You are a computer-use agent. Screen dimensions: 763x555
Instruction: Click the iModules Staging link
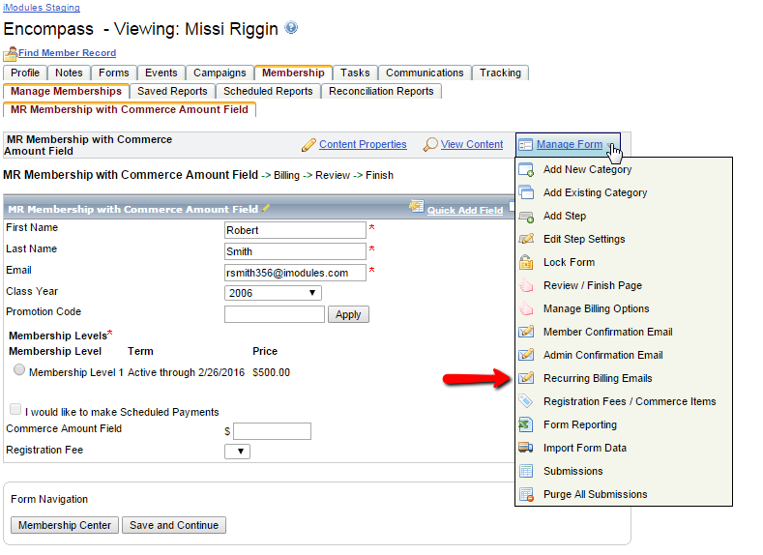point(42,8)
